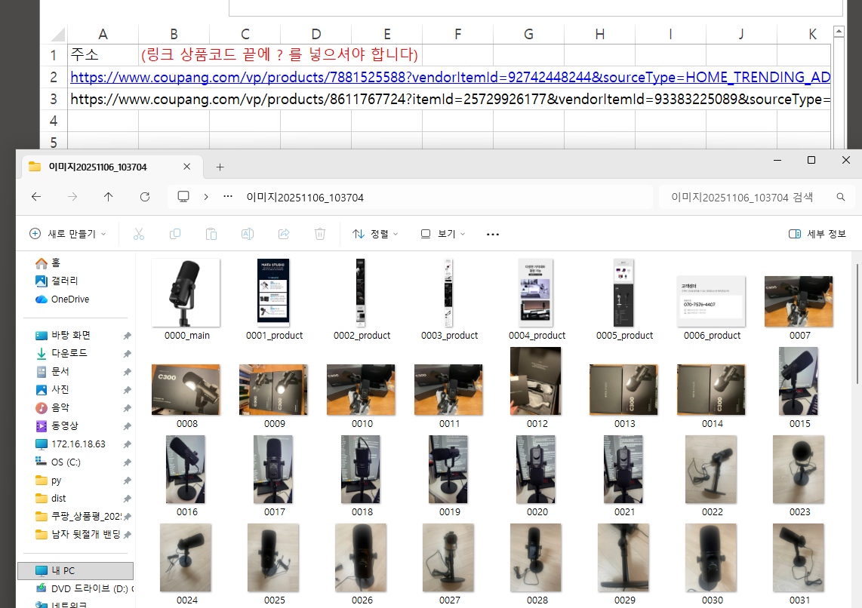This screenshot has width=862, height=608.
Task: Click the Cut scissors icon in toolbar
Action: pyautogui.click(x=139, y=234)
